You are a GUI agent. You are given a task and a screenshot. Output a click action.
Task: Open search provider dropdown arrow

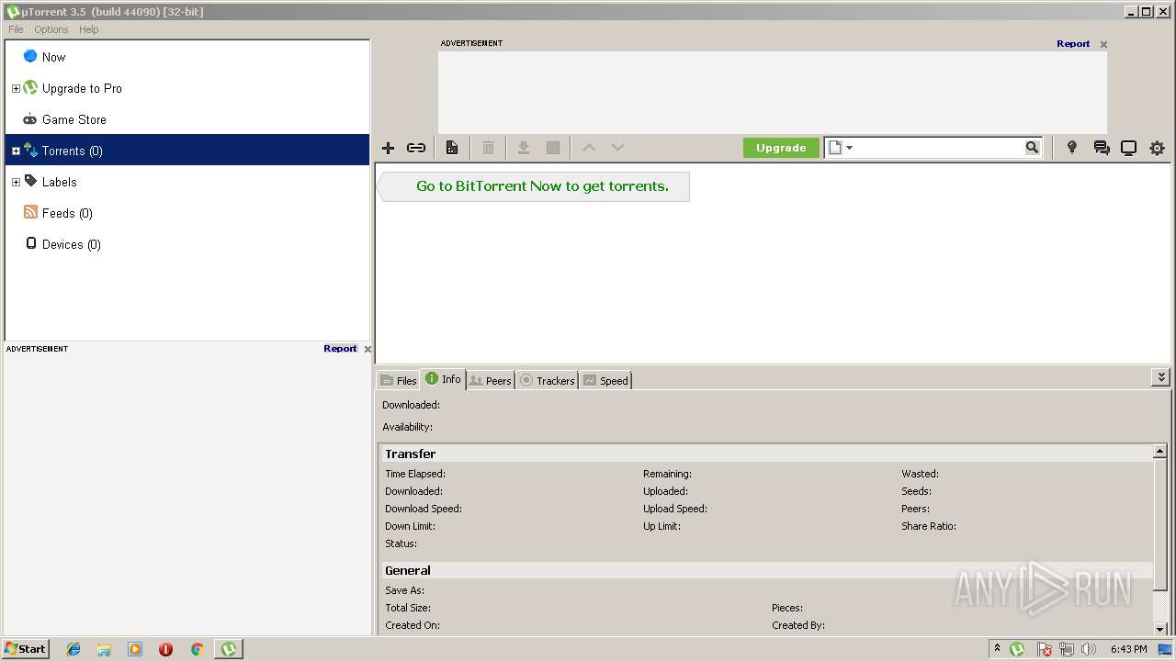coord(849,148)
